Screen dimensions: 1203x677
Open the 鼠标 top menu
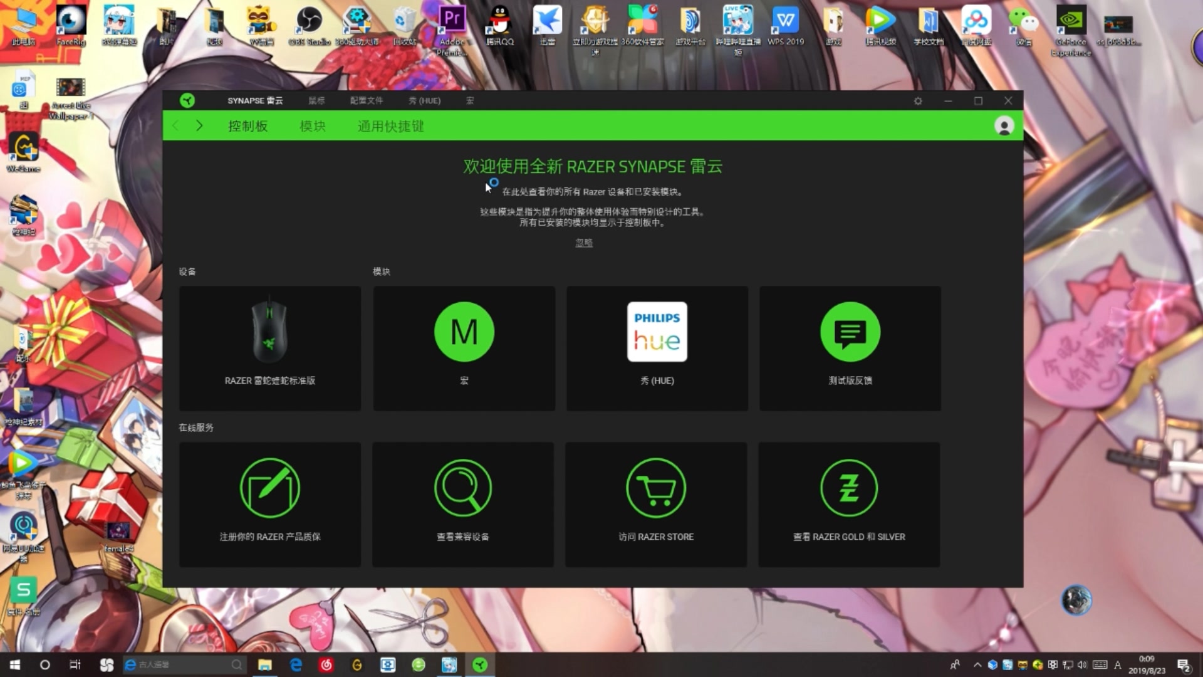pos(316,100)
